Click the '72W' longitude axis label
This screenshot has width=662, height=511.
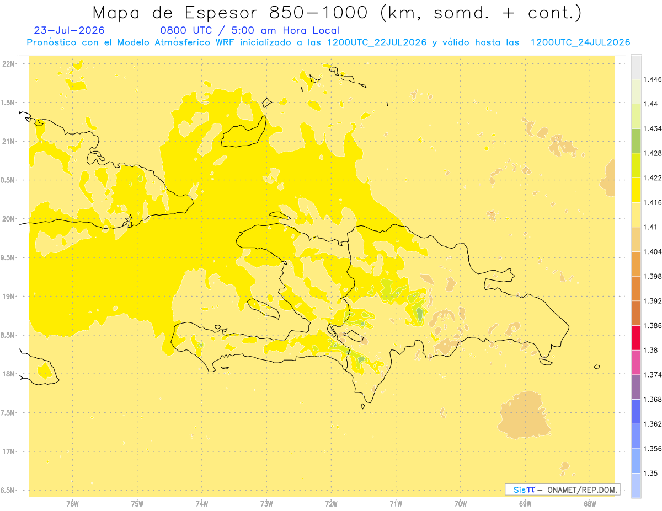click(331, 504)
